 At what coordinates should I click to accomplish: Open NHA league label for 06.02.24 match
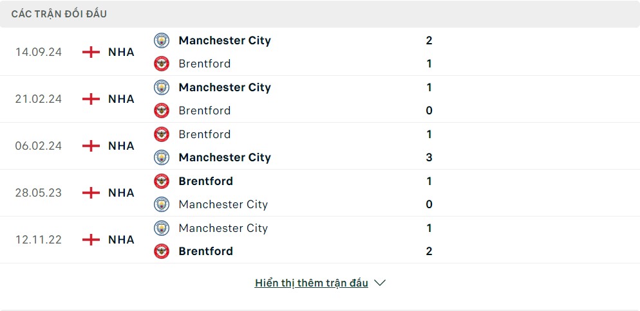coord(121,146)
